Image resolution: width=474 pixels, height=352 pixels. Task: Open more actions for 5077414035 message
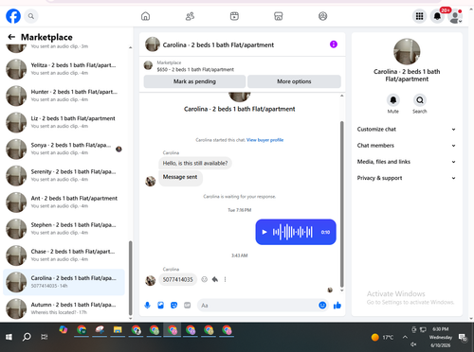click(x=225, y=279)
